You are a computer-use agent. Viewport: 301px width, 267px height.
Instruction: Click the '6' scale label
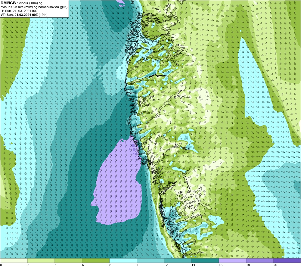83,265
